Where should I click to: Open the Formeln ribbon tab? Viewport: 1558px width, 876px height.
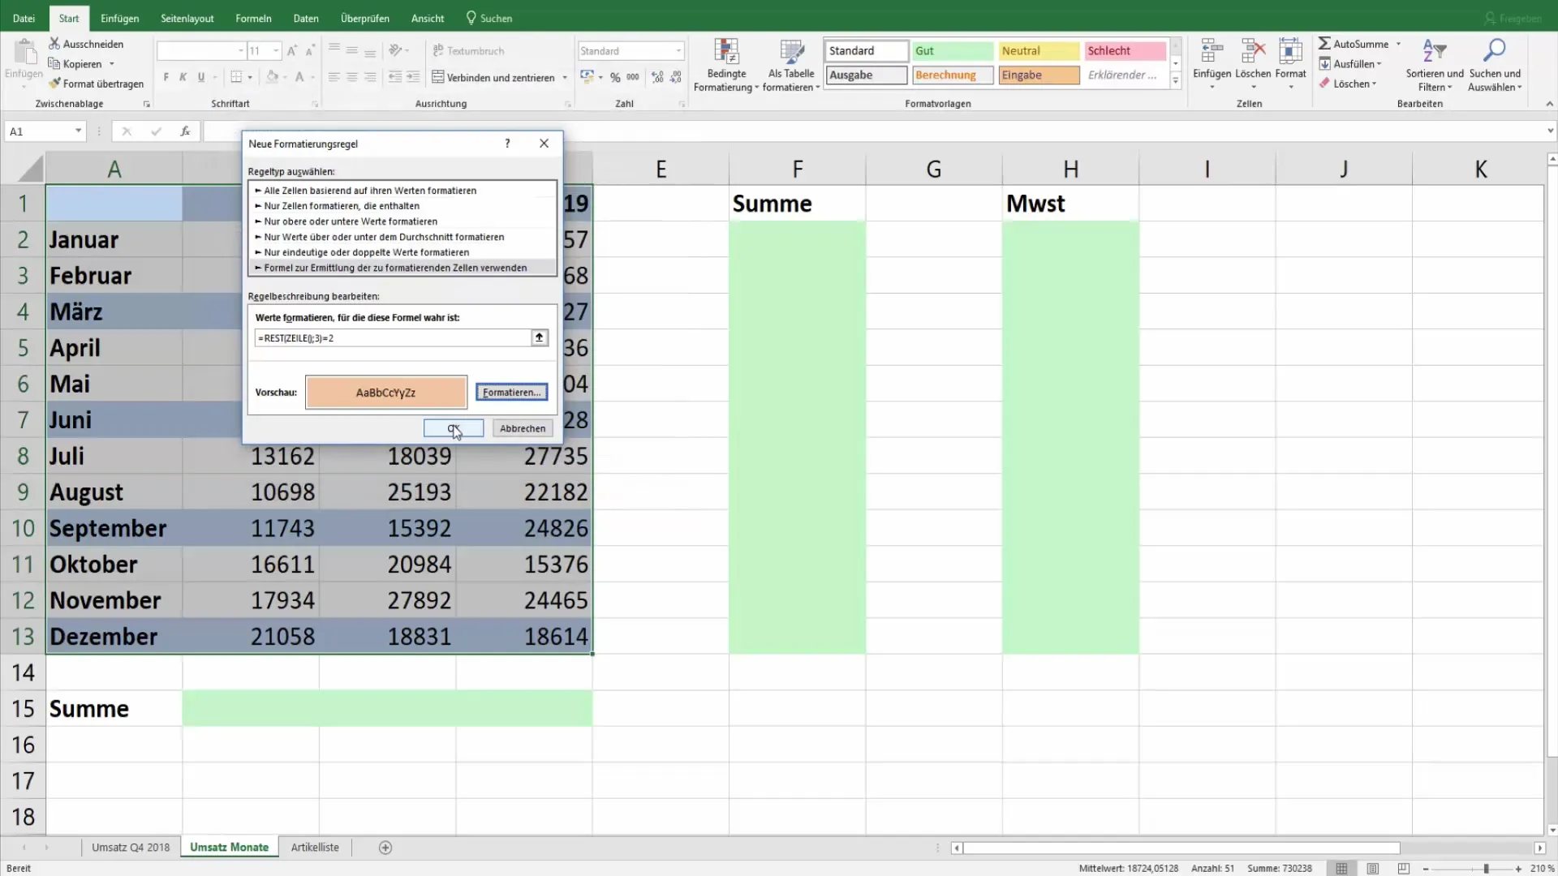click(x=253, y=18)
